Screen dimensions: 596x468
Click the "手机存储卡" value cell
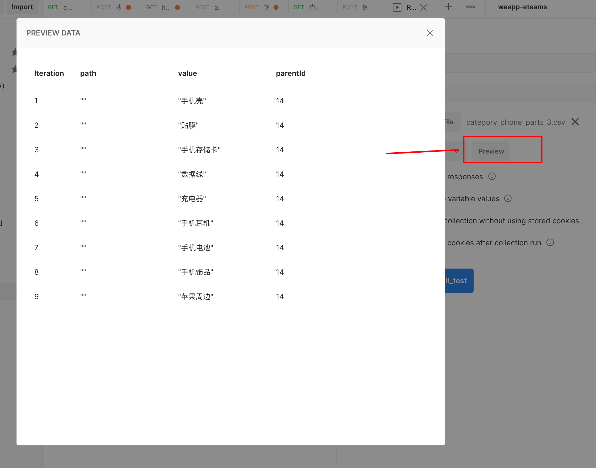(x=199, y=150)
